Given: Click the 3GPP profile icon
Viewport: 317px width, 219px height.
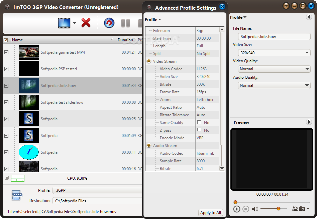Looking at the screenshot, I should coord(17,195).
